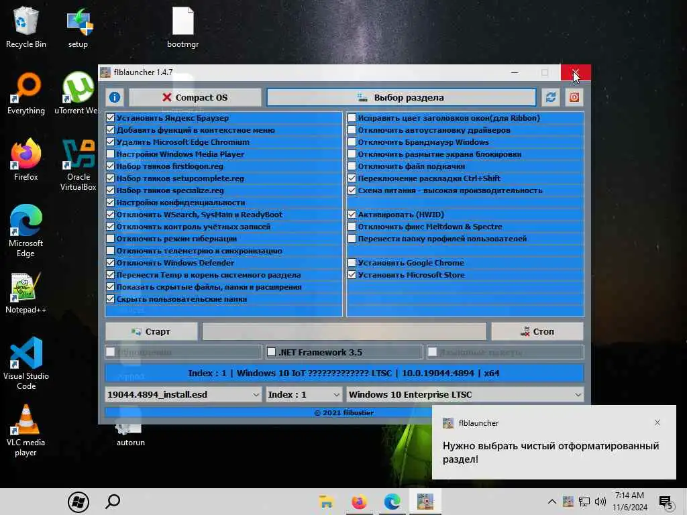Uncheck Отключить Windows Defender
This screenshot has height=515, width=687.
(x=111, y=263)
